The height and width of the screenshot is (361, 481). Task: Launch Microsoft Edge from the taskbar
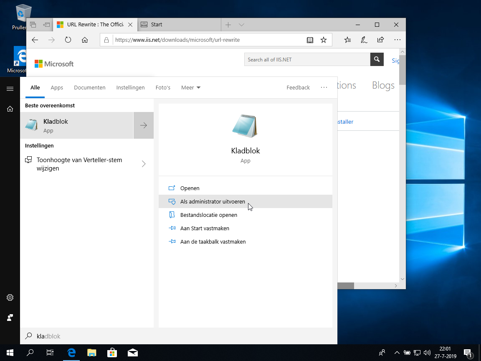coord(71,352)
